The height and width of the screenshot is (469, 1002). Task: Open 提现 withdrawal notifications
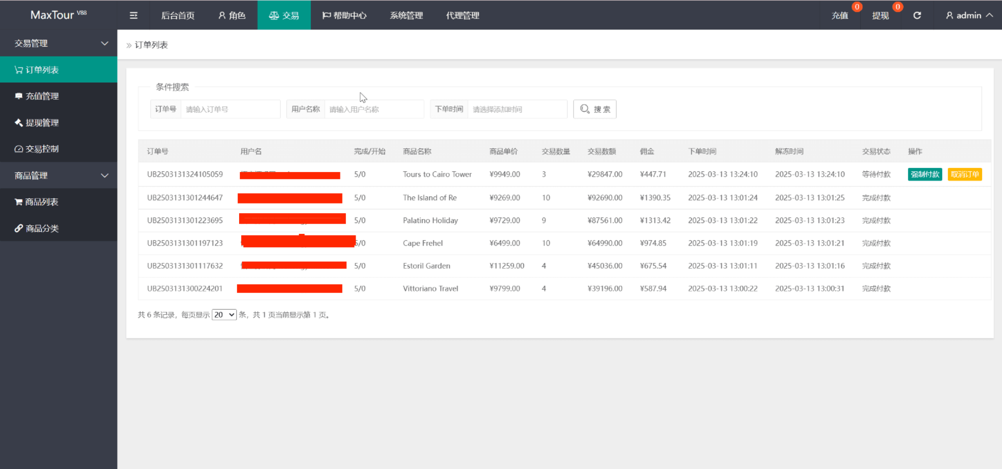coord(880,15)
